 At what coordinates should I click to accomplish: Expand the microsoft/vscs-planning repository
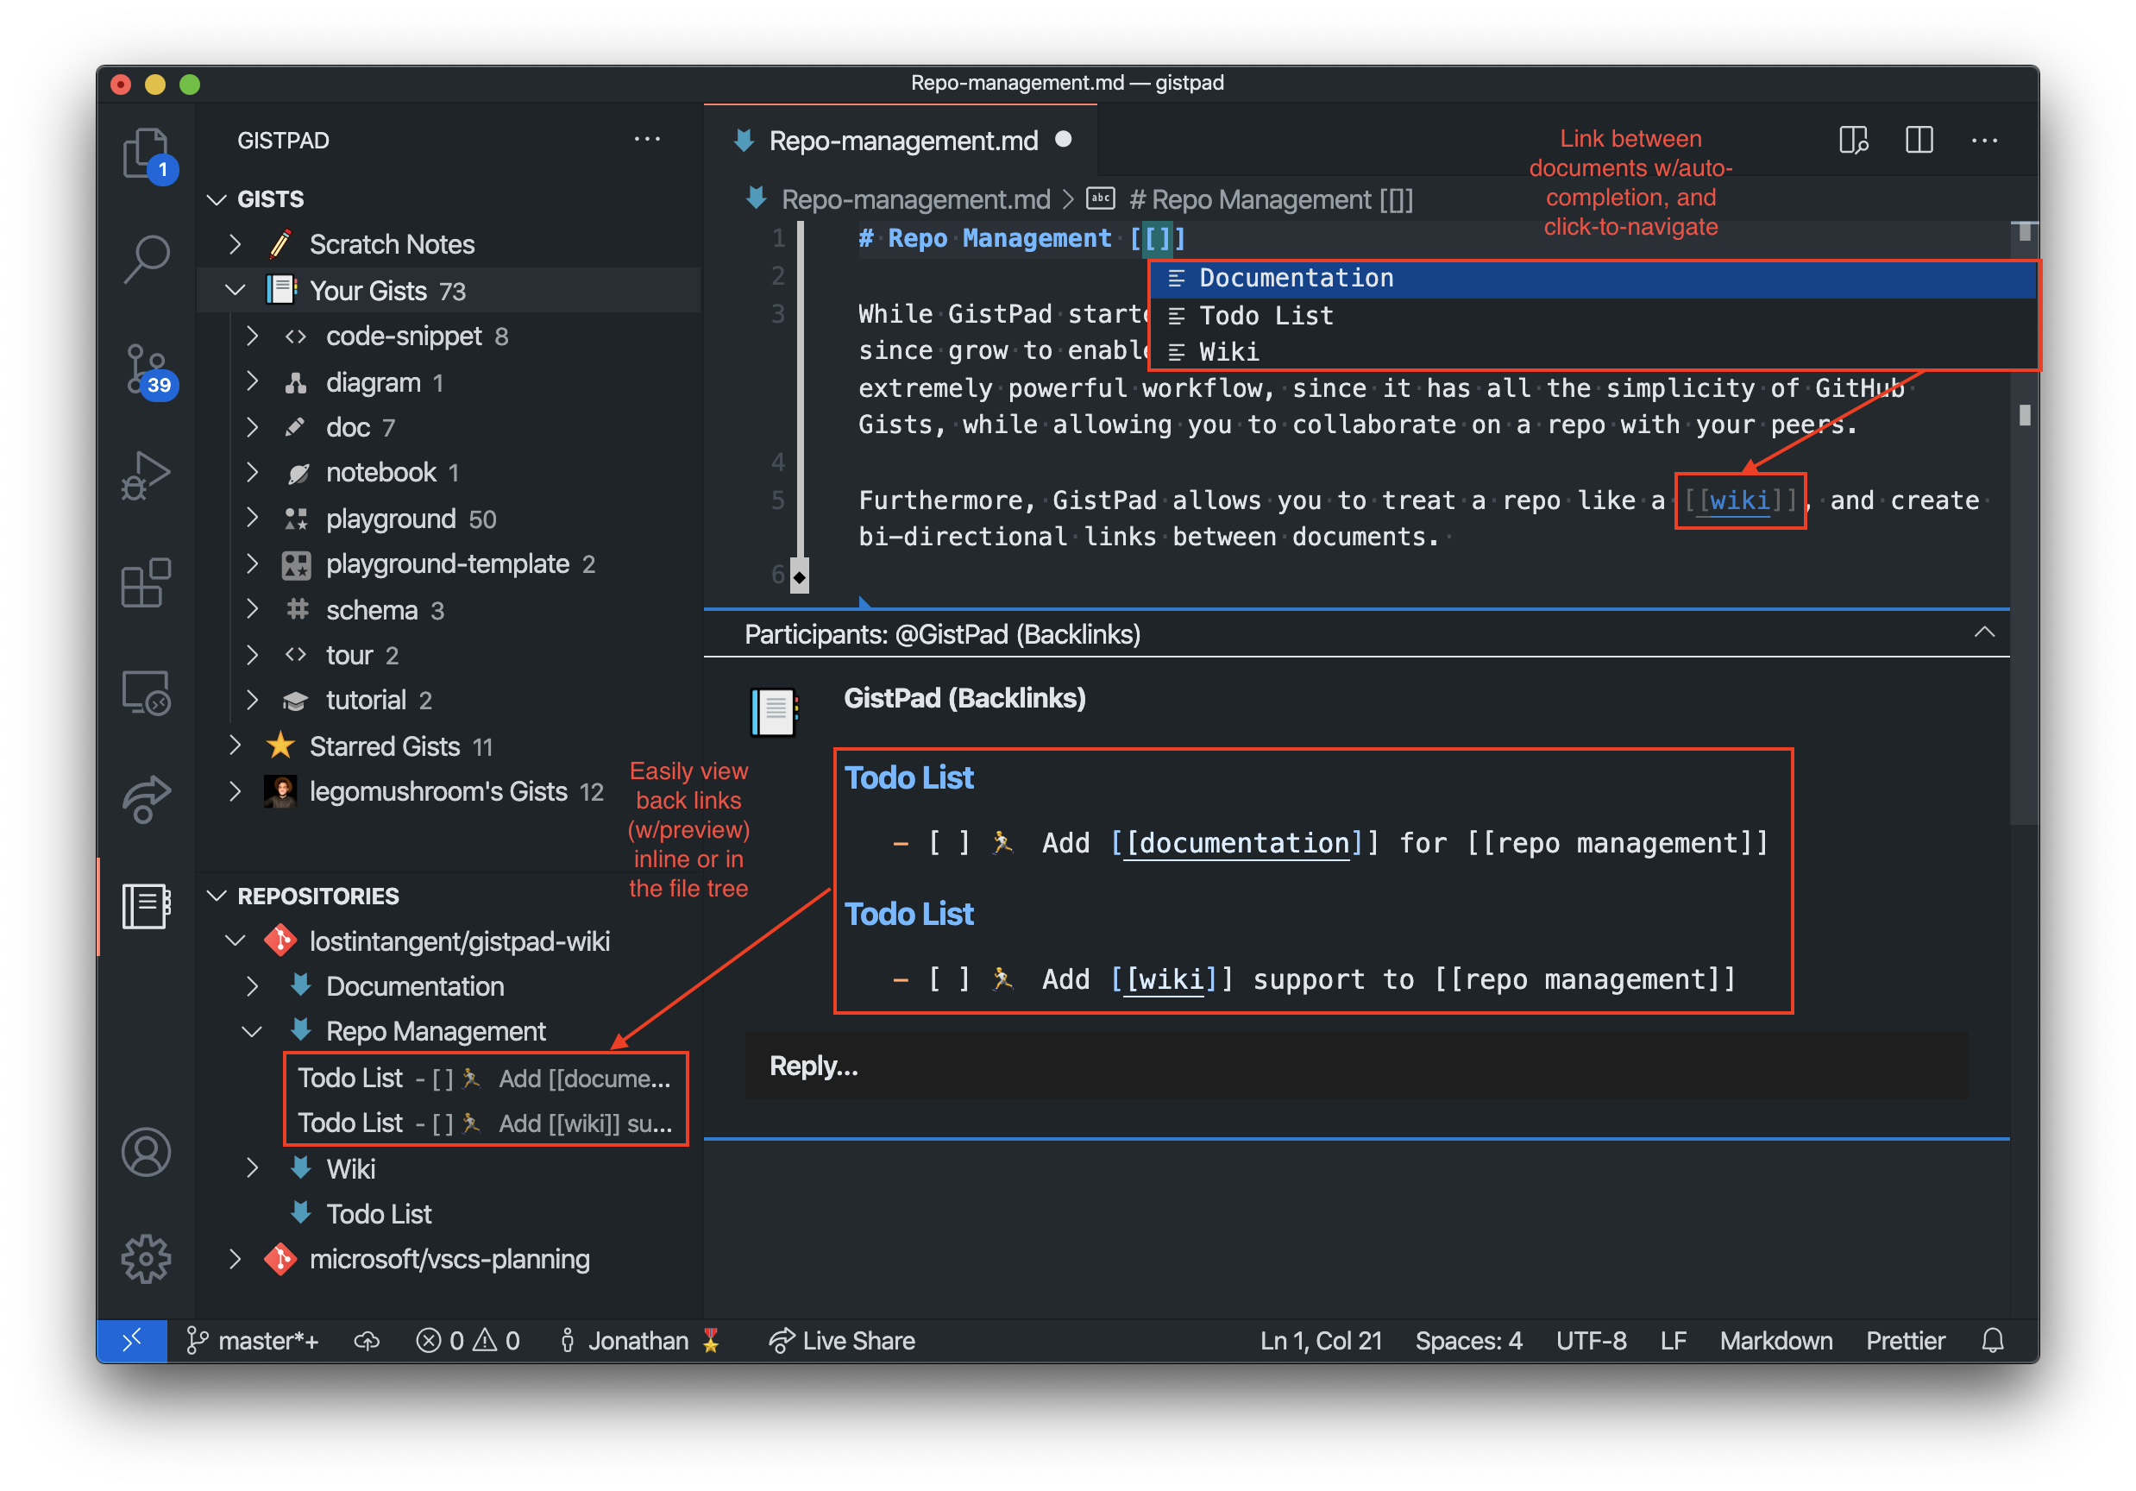(x=235, y=1258)
